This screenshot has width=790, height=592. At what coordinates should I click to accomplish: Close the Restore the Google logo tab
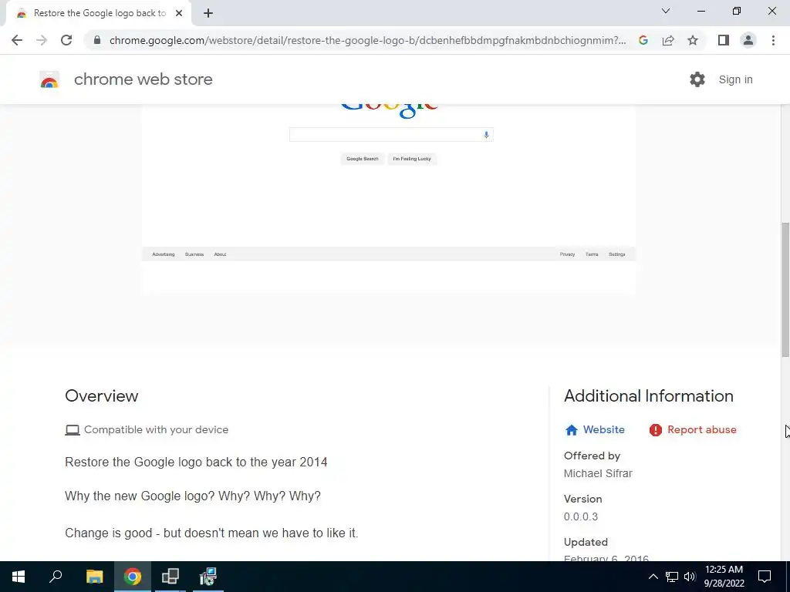coord(179,13)
